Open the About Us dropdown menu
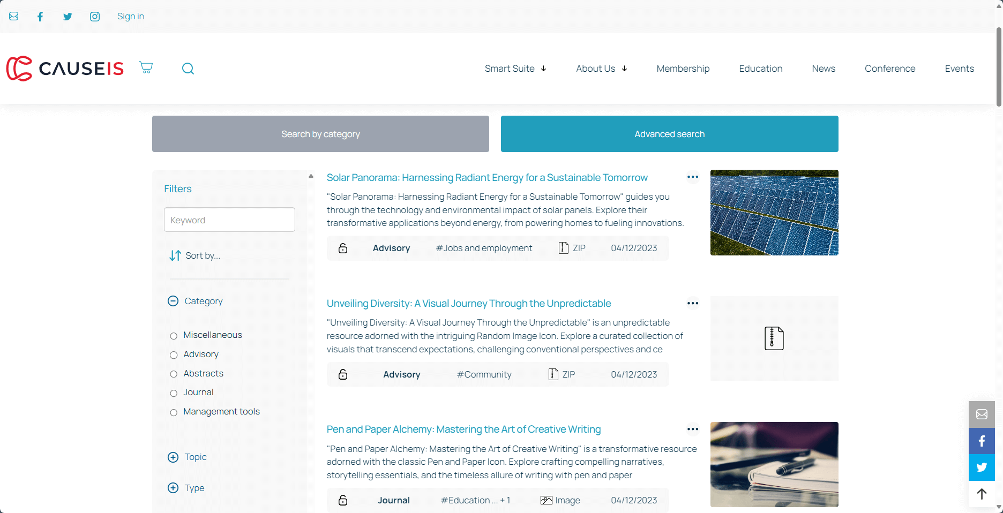Screen dimensions: 1003x513 pos(602,69)
